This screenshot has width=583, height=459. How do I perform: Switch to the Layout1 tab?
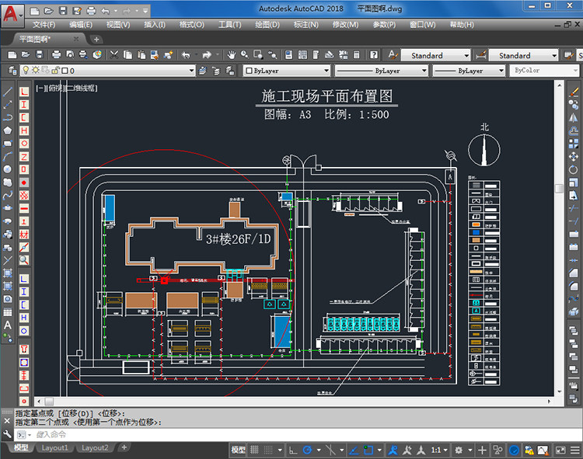pyautogui.click(x=54, y=448)
